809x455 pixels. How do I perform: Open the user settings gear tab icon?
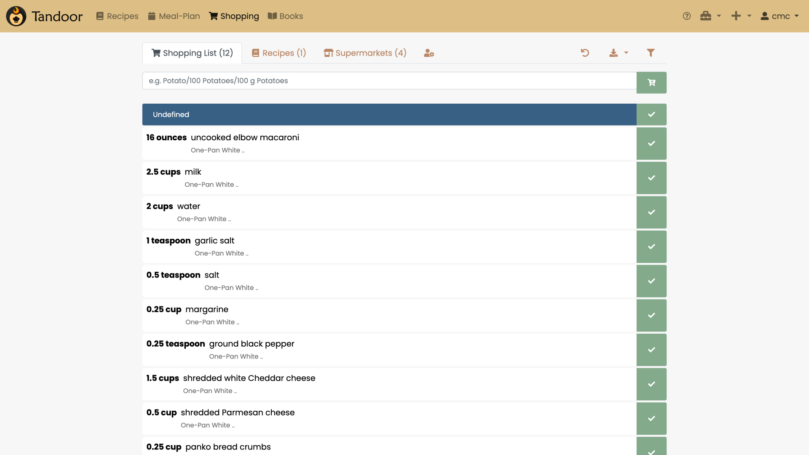(x=429, y=53)
